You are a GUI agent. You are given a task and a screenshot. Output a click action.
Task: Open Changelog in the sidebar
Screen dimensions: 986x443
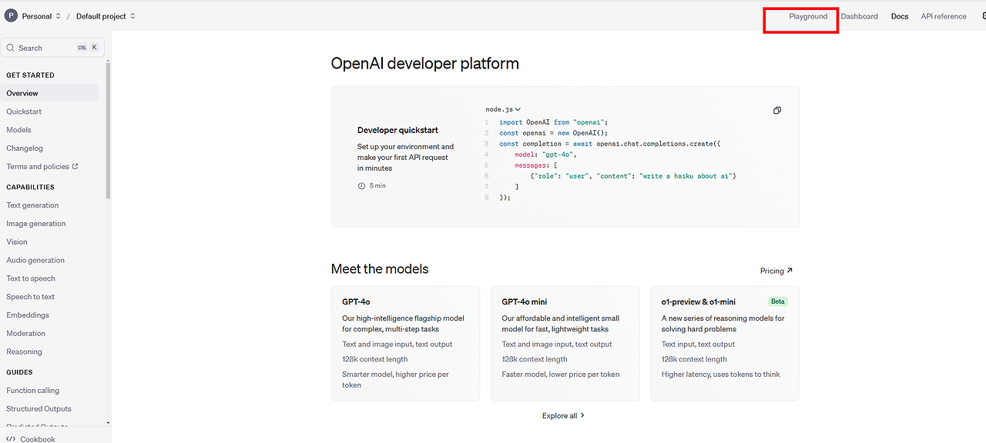[25, 148]
